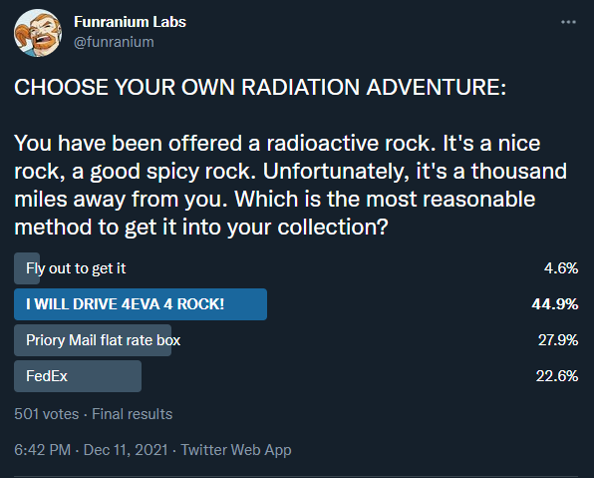This screenshot has width=594, height=478.
Task: Click the @funranium handle
Action: [114, 42]
